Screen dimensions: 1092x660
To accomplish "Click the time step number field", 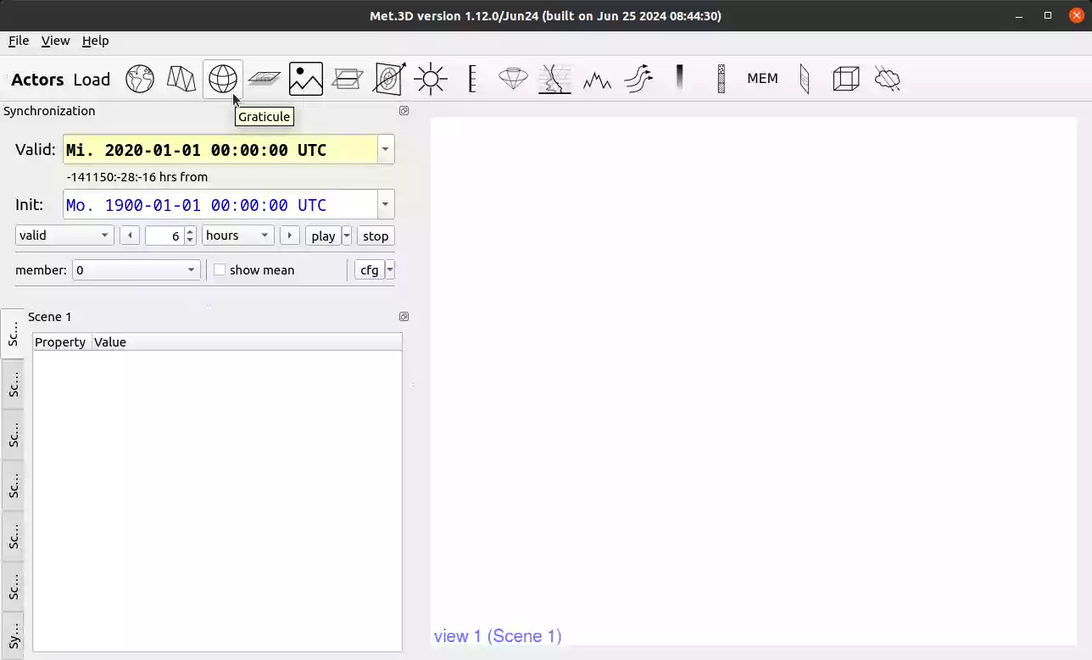I will tap(164, 236).
